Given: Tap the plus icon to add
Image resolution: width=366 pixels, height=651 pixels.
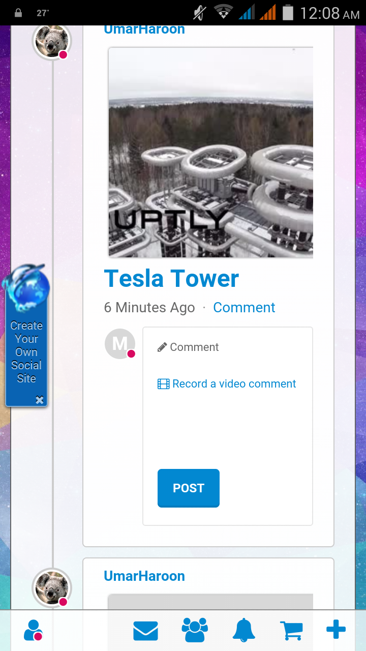Looking at the screenshot, I should coord(336,630).
